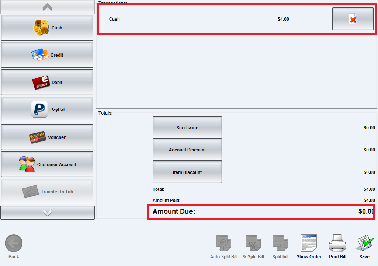Image resolution: width=378 pixels, height=266 pixels.
Task: Open Customer Account payment option
Action: pos(47,164)
